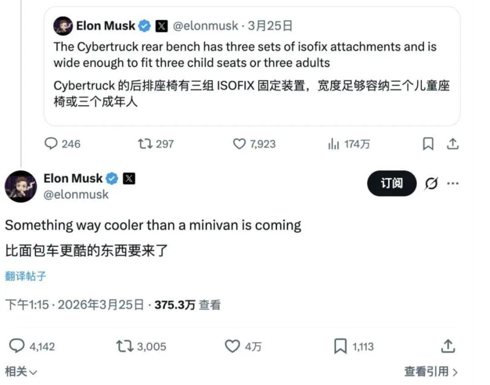
Task: Click the share icon on the top tweet
Action: pyautogui.click(x=453, y=143)
